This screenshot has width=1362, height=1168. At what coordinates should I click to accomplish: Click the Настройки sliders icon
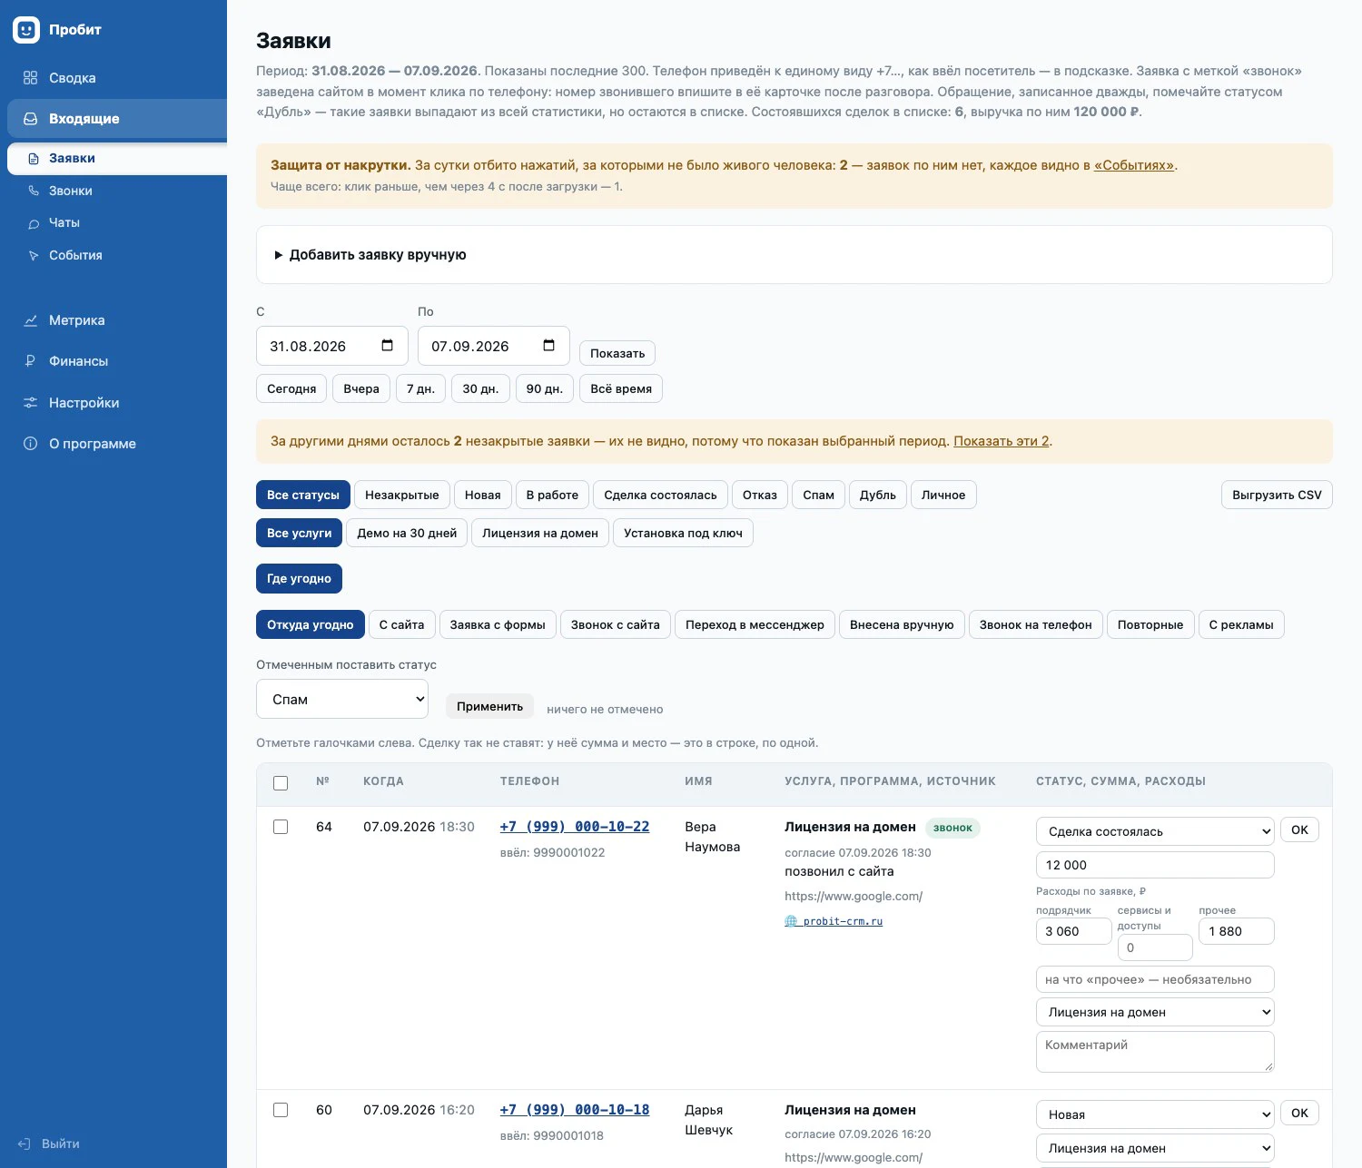[30, 403]
